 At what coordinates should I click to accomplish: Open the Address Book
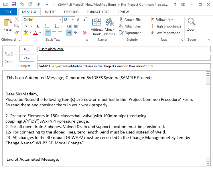click(97, 27)
